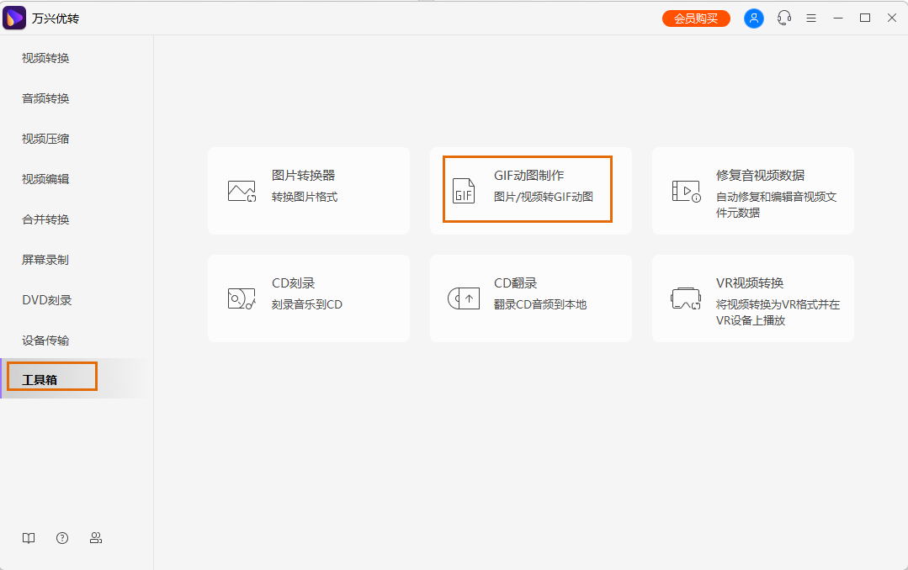Viewport: 908px width, 570px height.
Task: Open the 图片转换器 image converter tool
Action: click(308, 190)
